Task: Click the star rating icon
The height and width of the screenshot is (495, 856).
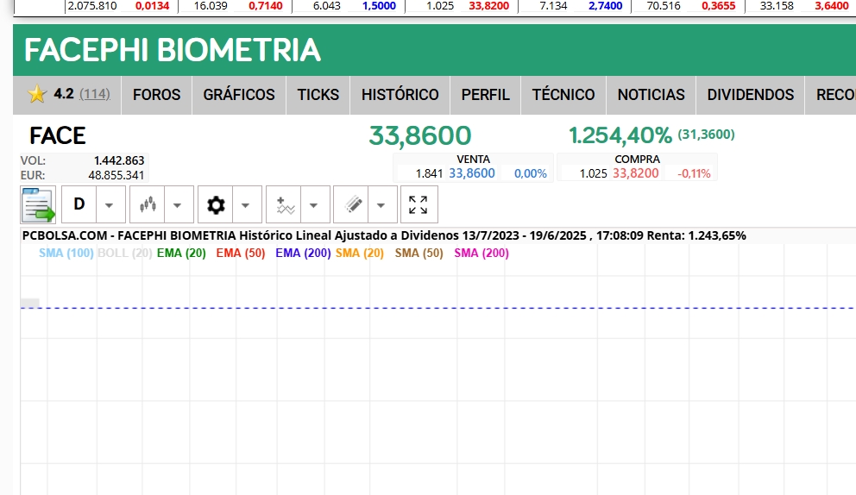Action: tap(37, 94)
